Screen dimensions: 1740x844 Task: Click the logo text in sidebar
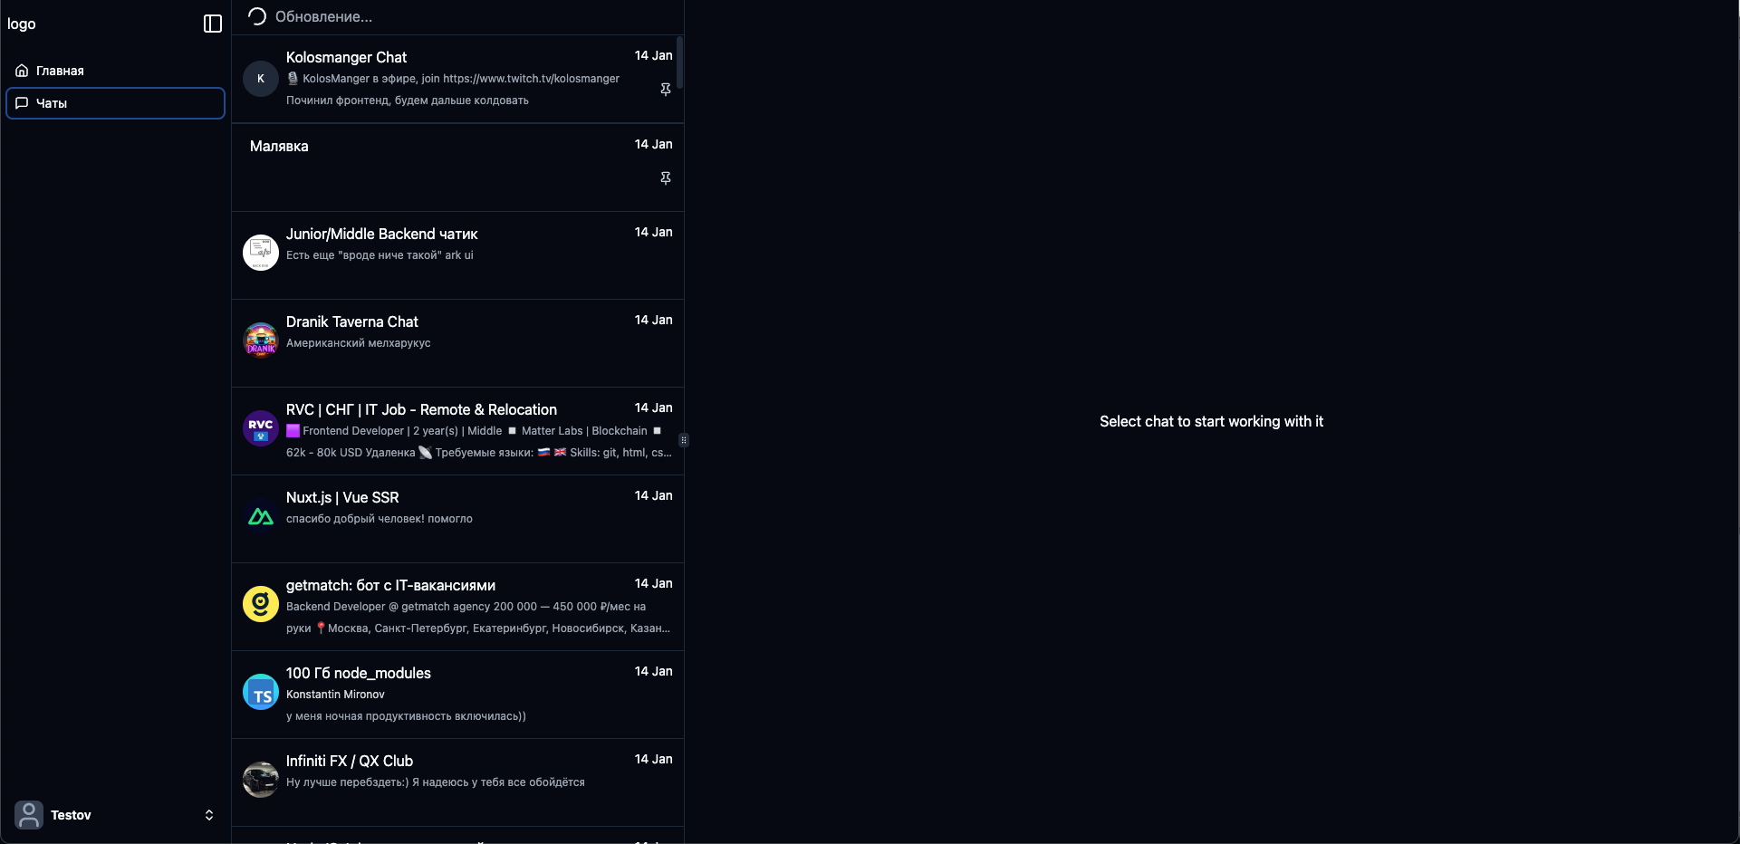click(22, 24)
